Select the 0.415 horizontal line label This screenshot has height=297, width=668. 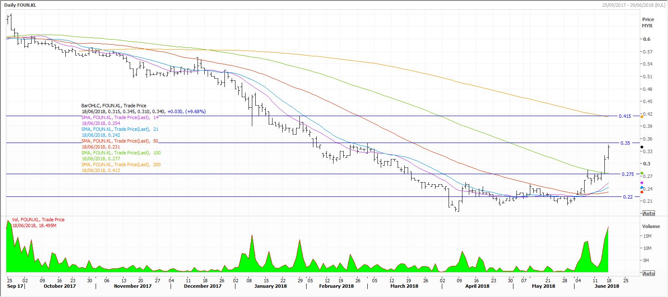(x=625, y=116)
